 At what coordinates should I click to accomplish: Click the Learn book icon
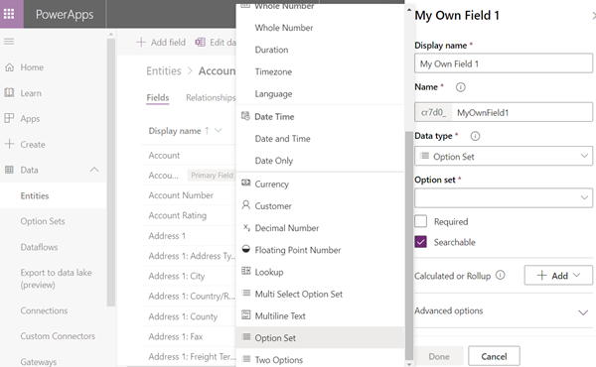10,92
